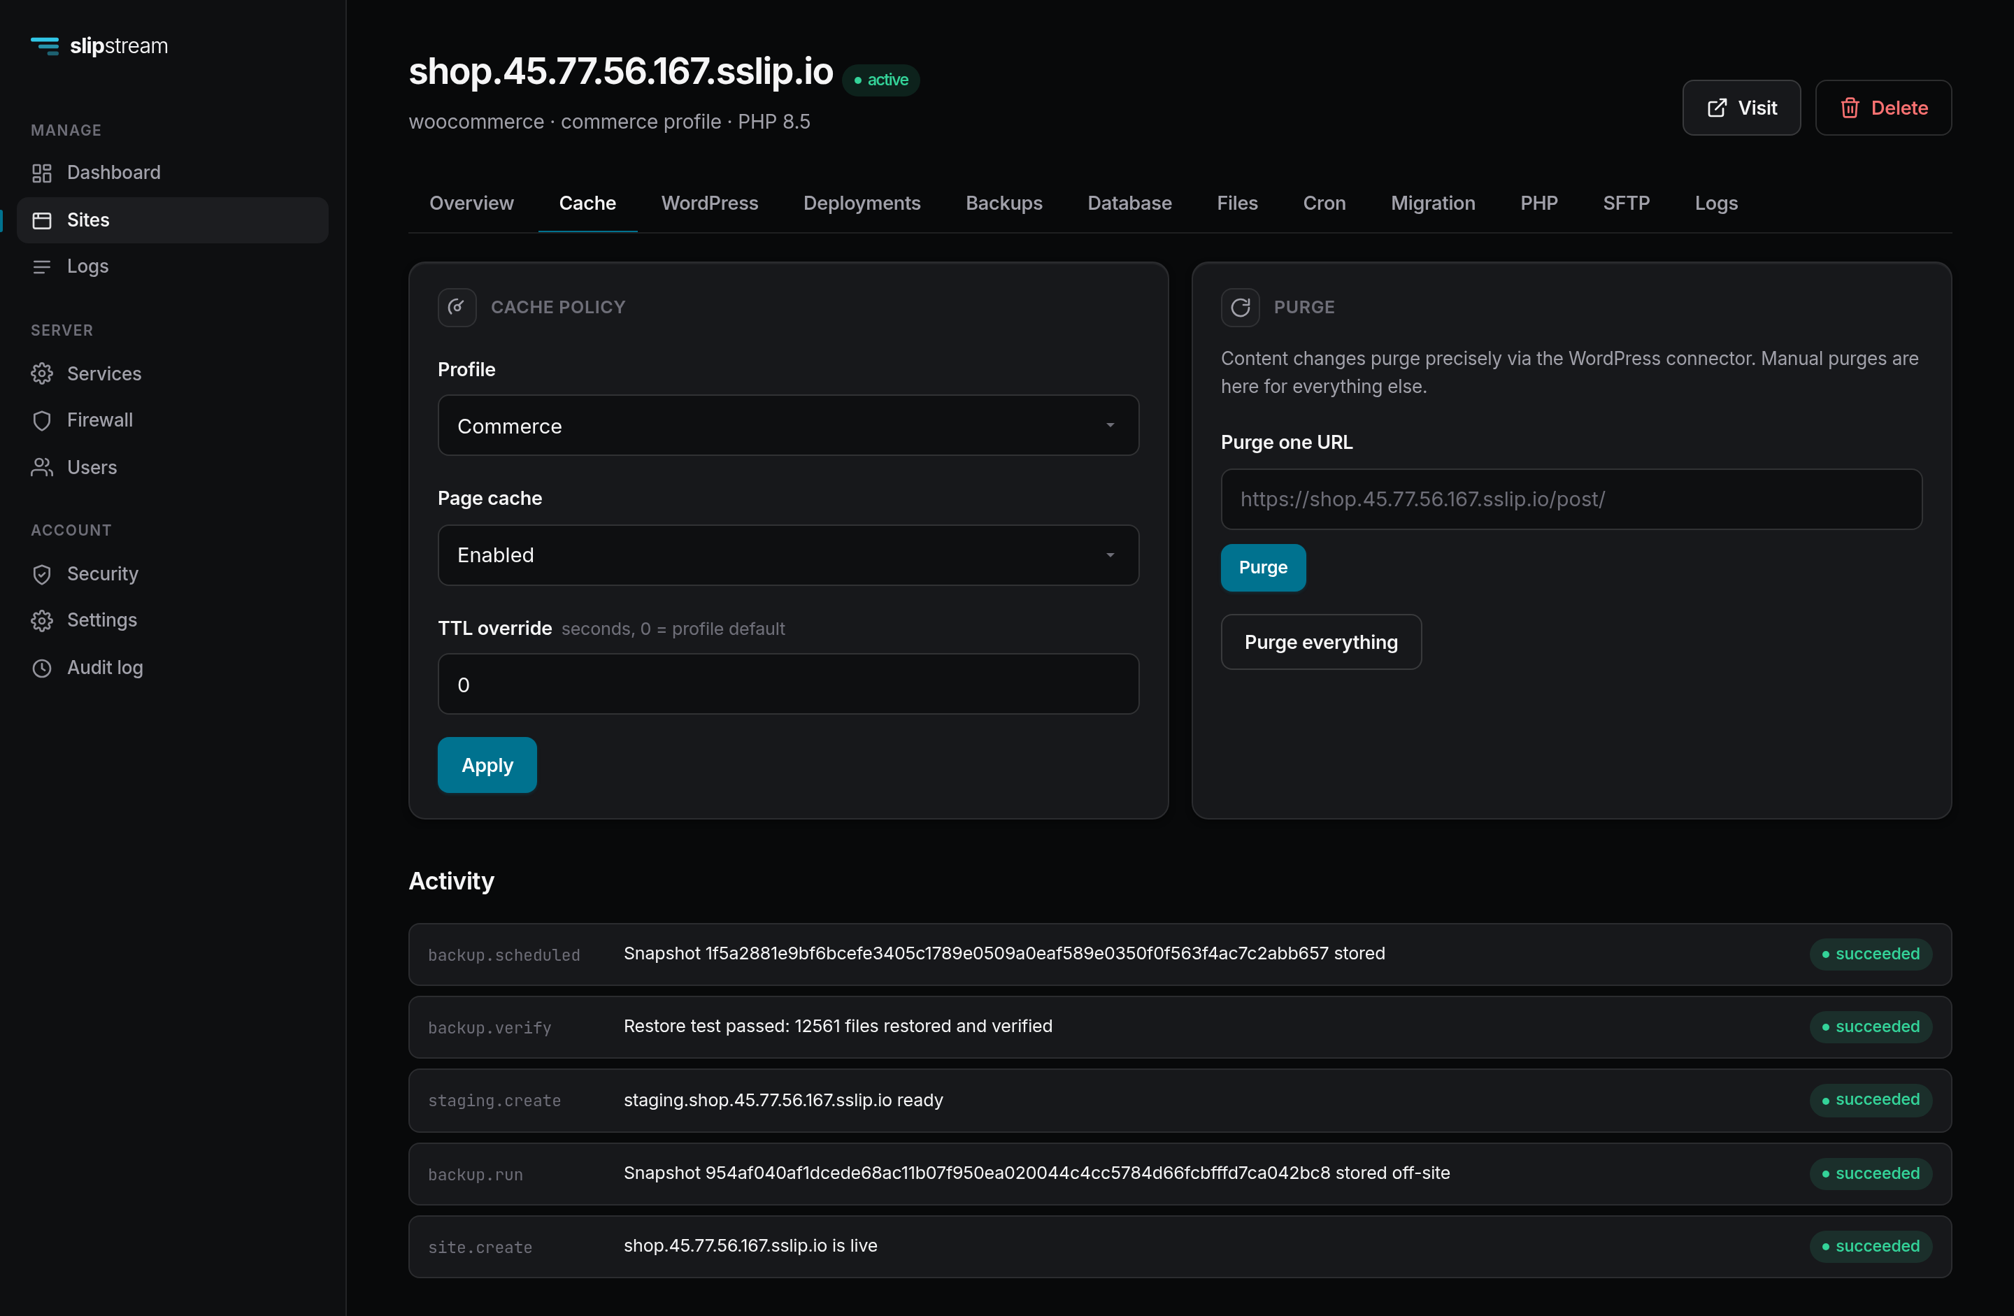
Task: Click the Page cache dropdown arrow
Action: 1110,555
